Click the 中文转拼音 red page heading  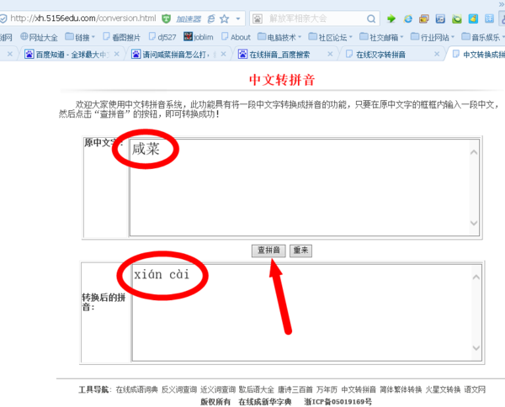[x=282, y=80]
